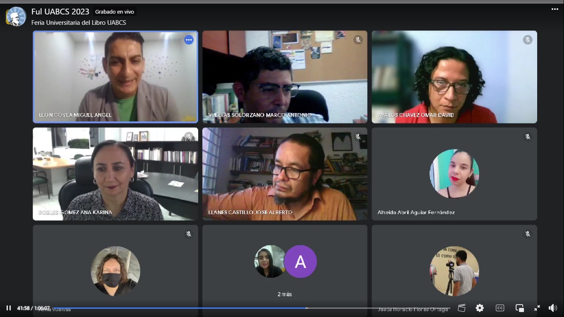The image size is (564, 317).
Task: Open Feria Universitaria del Libro UABCS page link
Action: (79, 23)
